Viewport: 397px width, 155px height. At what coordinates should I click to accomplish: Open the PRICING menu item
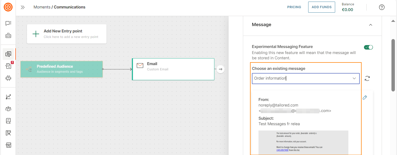294,7
